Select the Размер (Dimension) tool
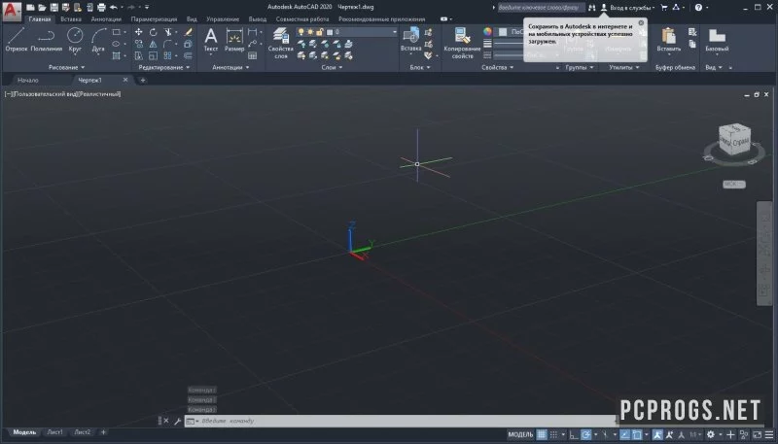Viewport: 778px width, 444px height. (234, 40)
